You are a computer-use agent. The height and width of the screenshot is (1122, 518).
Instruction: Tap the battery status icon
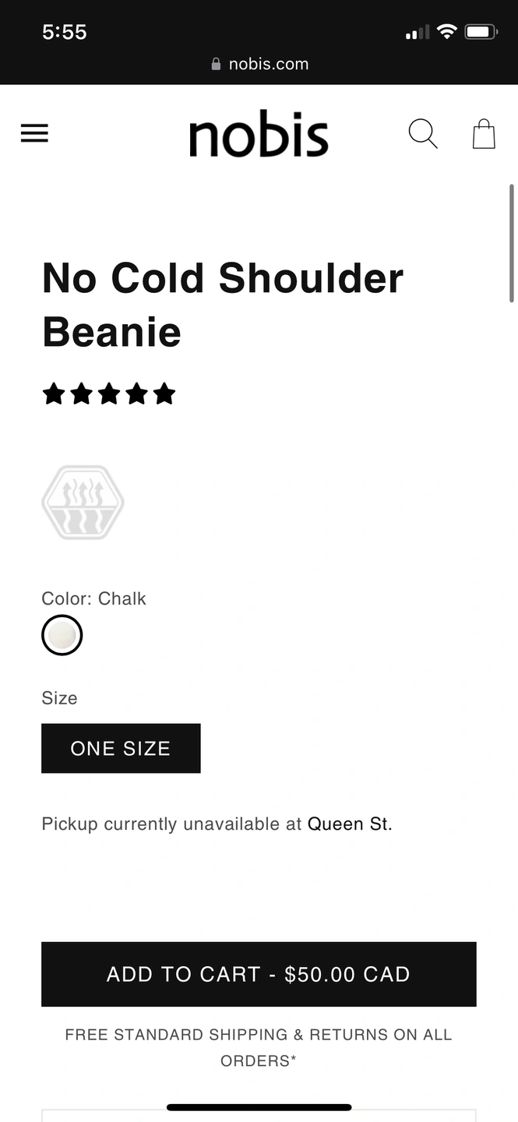pyautogui.click(x=481, y=32)
